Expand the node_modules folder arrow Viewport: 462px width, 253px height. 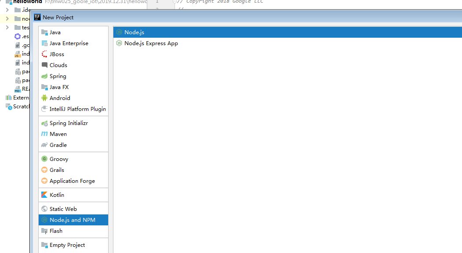(x=7, y=18)
